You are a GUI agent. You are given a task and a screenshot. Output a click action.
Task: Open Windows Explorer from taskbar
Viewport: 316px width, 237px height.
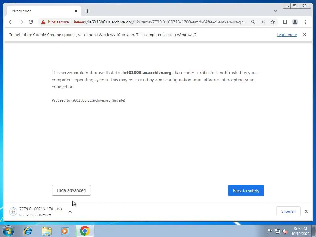click(47, 231)
